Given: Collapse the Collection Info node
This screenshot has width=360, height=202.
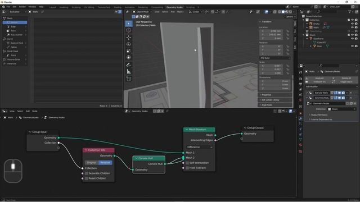Looking at the screenshot, I should click(86, 150).
